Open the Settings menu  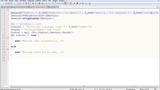coord(38,1)
